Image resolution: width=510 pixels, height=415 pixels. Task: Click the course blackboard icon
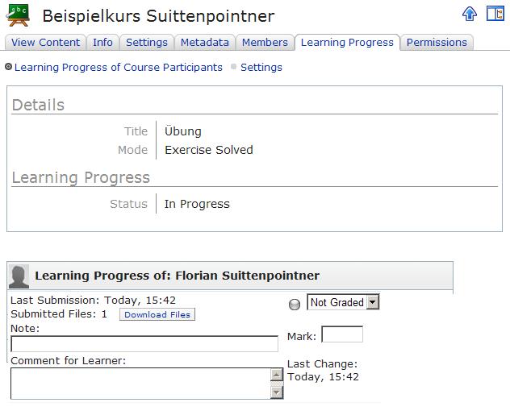[18, 15]
